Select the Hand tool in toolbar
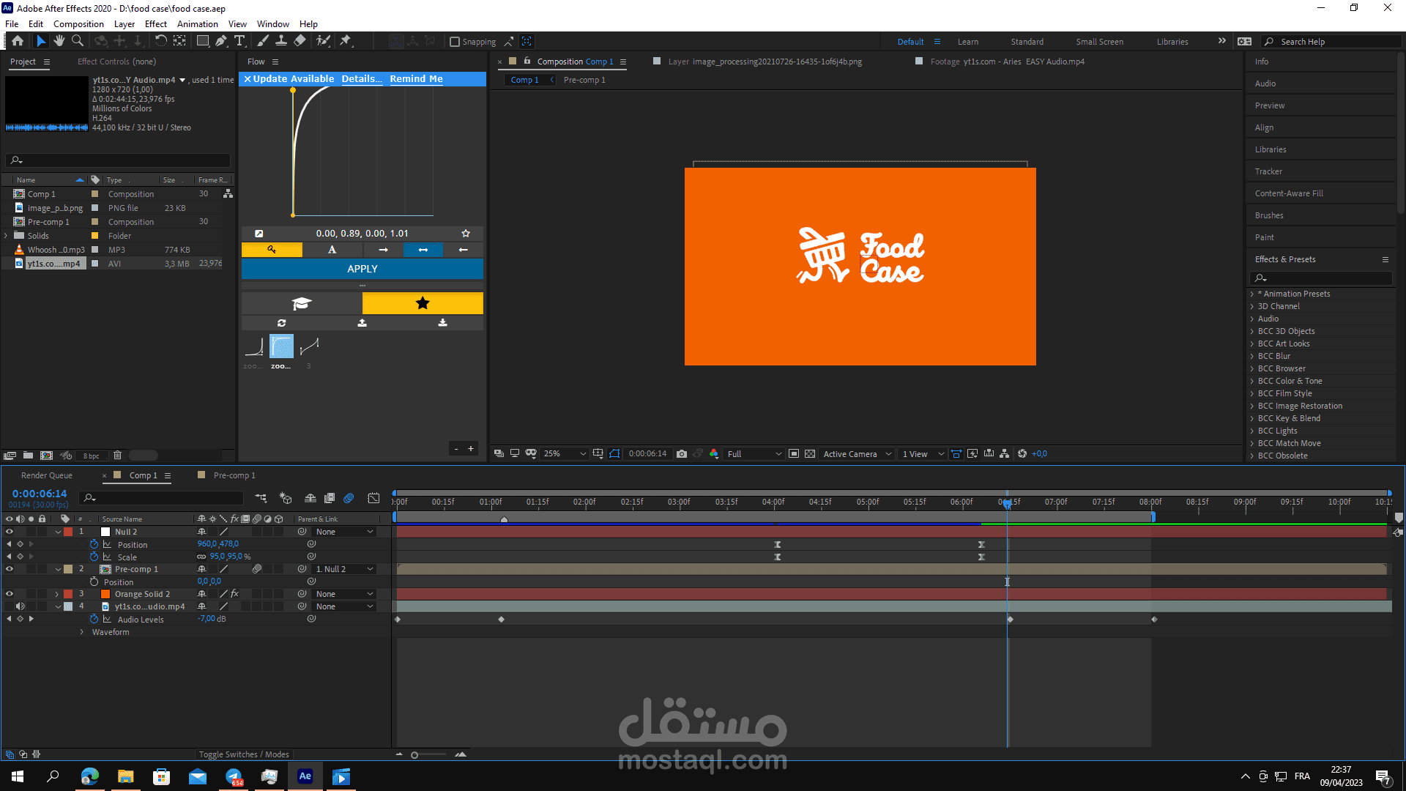This screenshot has width=1406, height=791. 59,41
